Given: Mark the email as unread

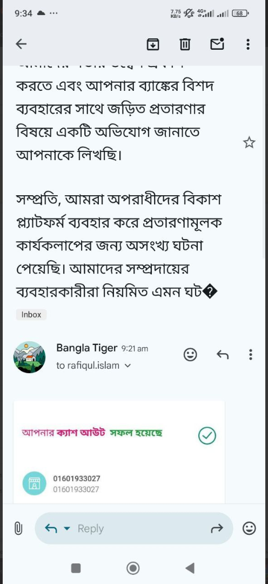Looking at the screenshot, I should [x=217, y=44].
